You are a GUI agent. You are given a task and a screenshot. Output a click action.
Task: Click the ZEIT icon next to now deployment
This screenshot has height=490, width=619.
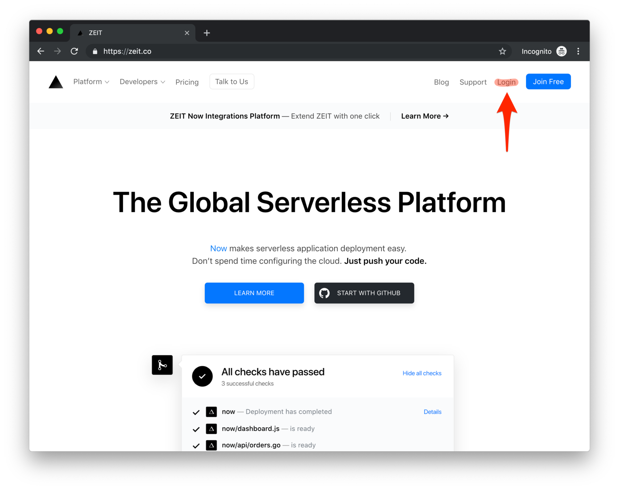(211, 412)
